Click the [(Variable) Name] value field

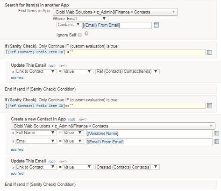(149, 134)
